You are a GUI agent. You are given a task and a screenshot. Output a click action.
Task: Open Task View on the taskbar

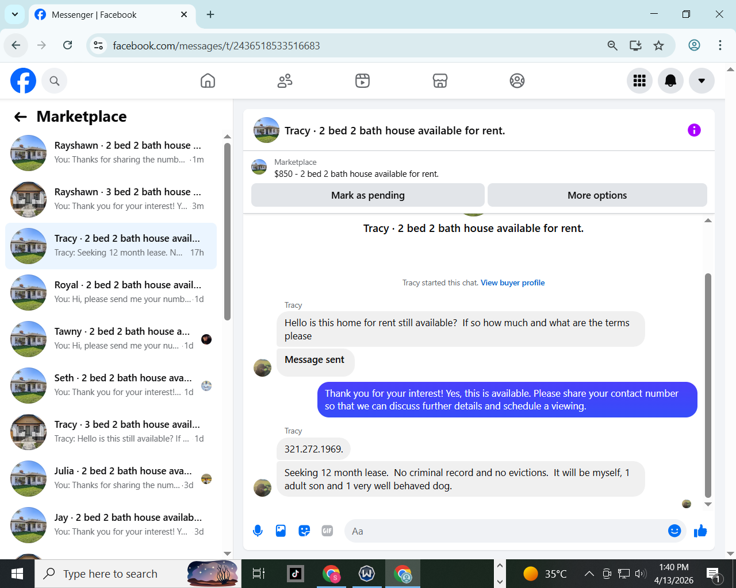(259, 574)
